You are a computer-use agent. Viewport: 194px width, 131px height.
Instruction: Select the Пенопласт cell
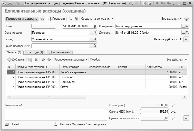[x=74, y=77]
